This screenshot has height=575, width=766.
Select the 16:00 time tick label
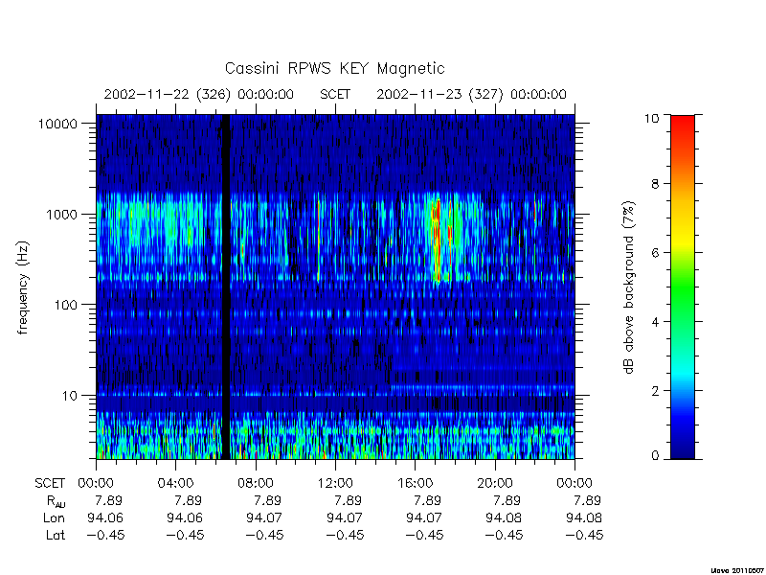pos(415,484)
